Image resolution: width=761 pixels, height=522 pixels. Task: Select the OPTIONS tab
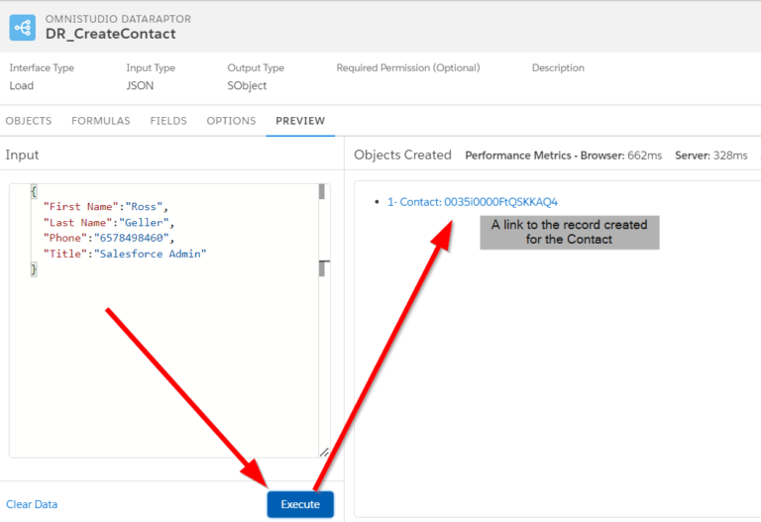click(x=231, y=121)
